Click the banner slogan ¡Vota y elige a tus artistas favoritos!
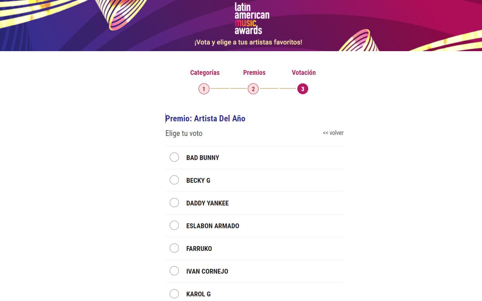Image resolution: width=482 pixels, height=301 pixels. point(248,42)
